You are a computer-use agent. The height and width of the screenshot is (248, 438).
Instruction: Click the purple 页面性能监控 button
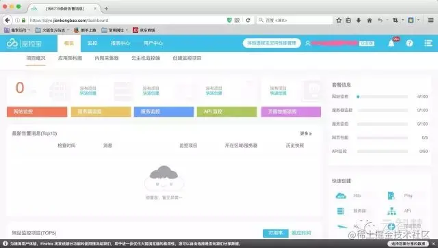pos(291,111)
